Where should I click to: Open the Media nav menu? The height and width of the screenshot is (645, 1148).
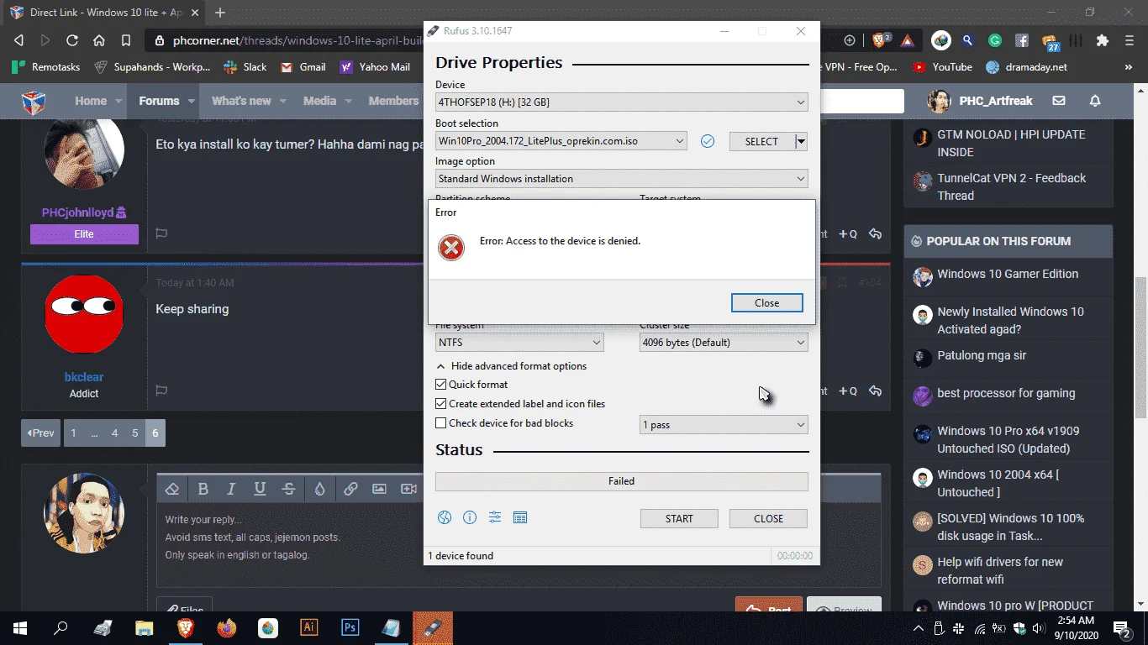[x=319, y=101]
